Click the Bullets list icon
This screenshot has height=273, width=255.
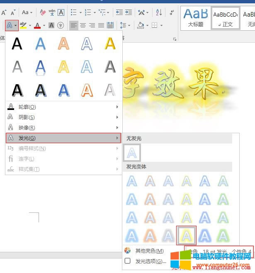click(x=73, y=12)
